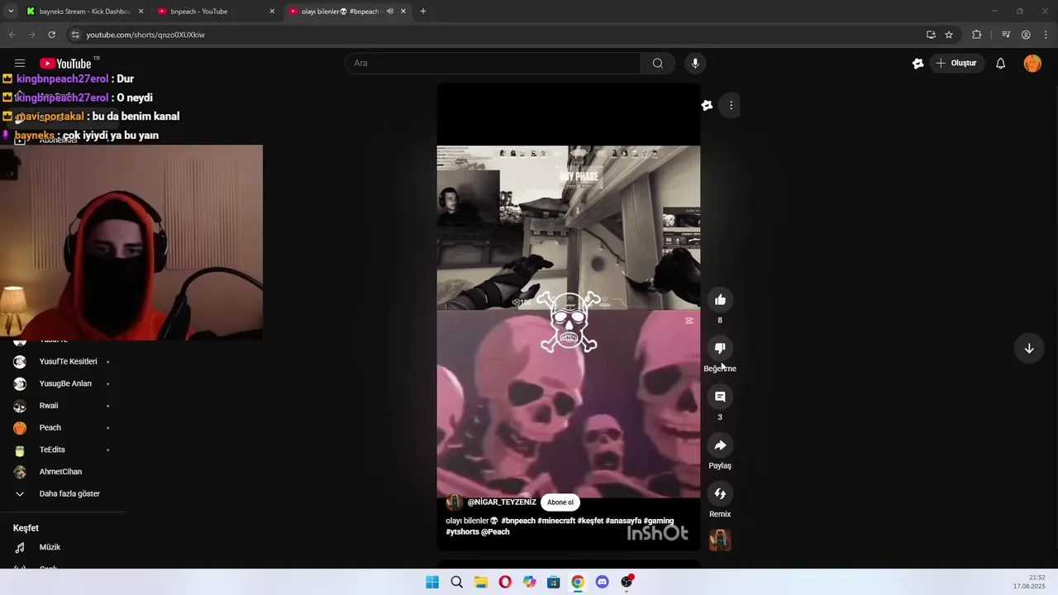Viewport: 1058px width, 595px height.
Task: Bookmark this page with the star
Action: [x=949, y=35]
